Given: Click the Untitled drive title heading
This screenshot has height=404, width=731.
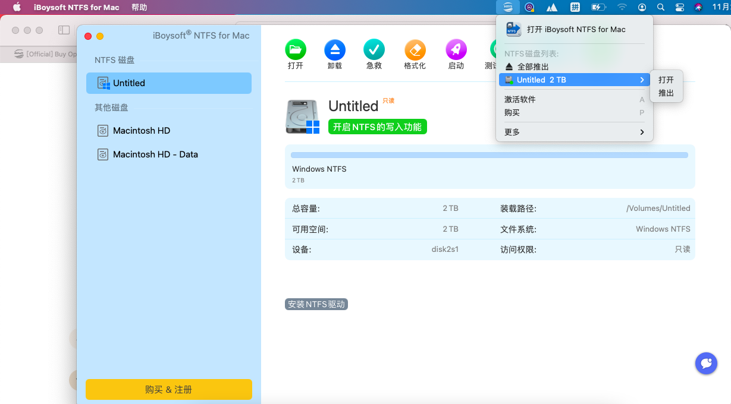Looking at the screenshot, I should (x=353, y=106).
